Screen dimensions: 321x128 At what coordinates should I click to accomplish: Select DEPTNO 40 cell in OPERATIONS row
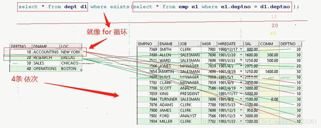(x=21, y=69)
